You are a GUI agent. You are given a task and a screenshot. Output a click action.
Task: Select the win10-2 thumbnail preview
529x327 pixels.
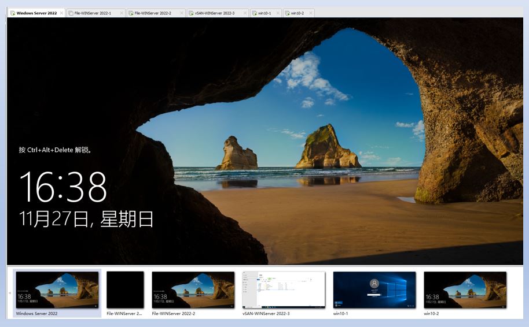tap(465, 289)
